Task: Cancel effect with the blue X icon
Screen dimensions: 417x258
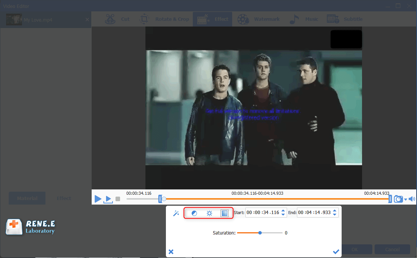Action: pyautogui.click(x=171, y=252)
